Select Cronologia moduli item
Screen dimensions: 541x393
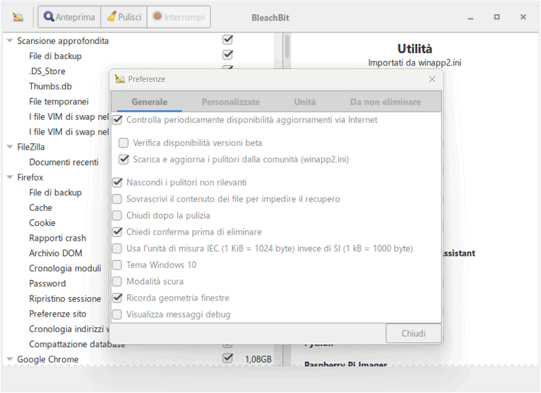(65, 269)
